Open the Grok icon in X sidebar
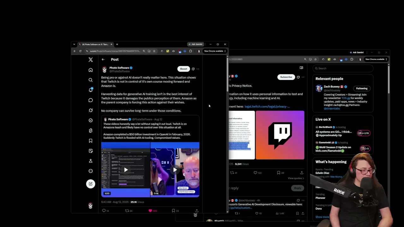 click(x=91, y=110)
